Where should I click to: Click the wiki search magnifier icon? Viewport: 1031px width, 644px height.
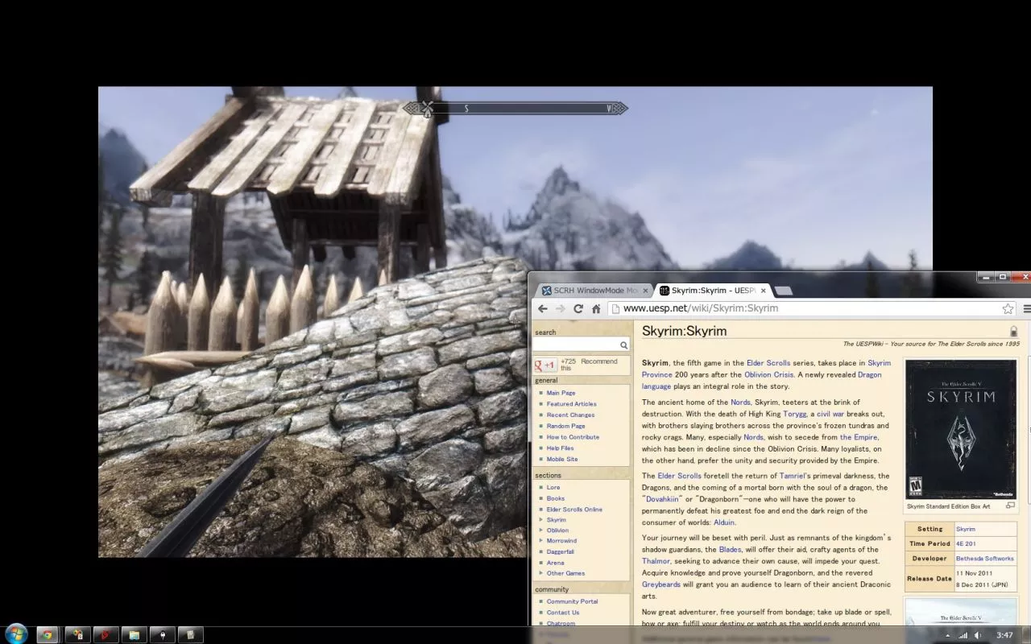pyautogui.click(x=623, y=345)
